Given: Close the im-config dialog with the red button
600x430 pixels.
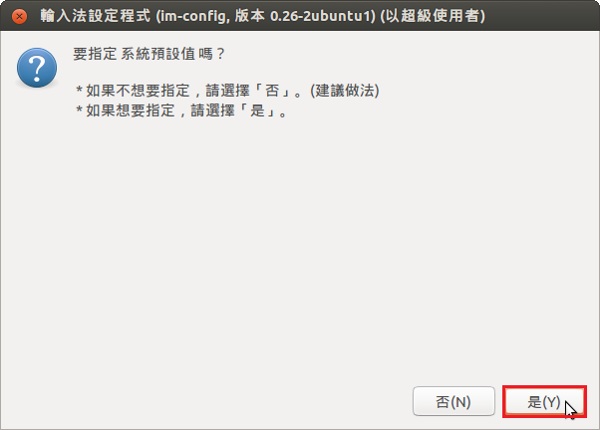Looking at the screenshot, I should point(19,17).
